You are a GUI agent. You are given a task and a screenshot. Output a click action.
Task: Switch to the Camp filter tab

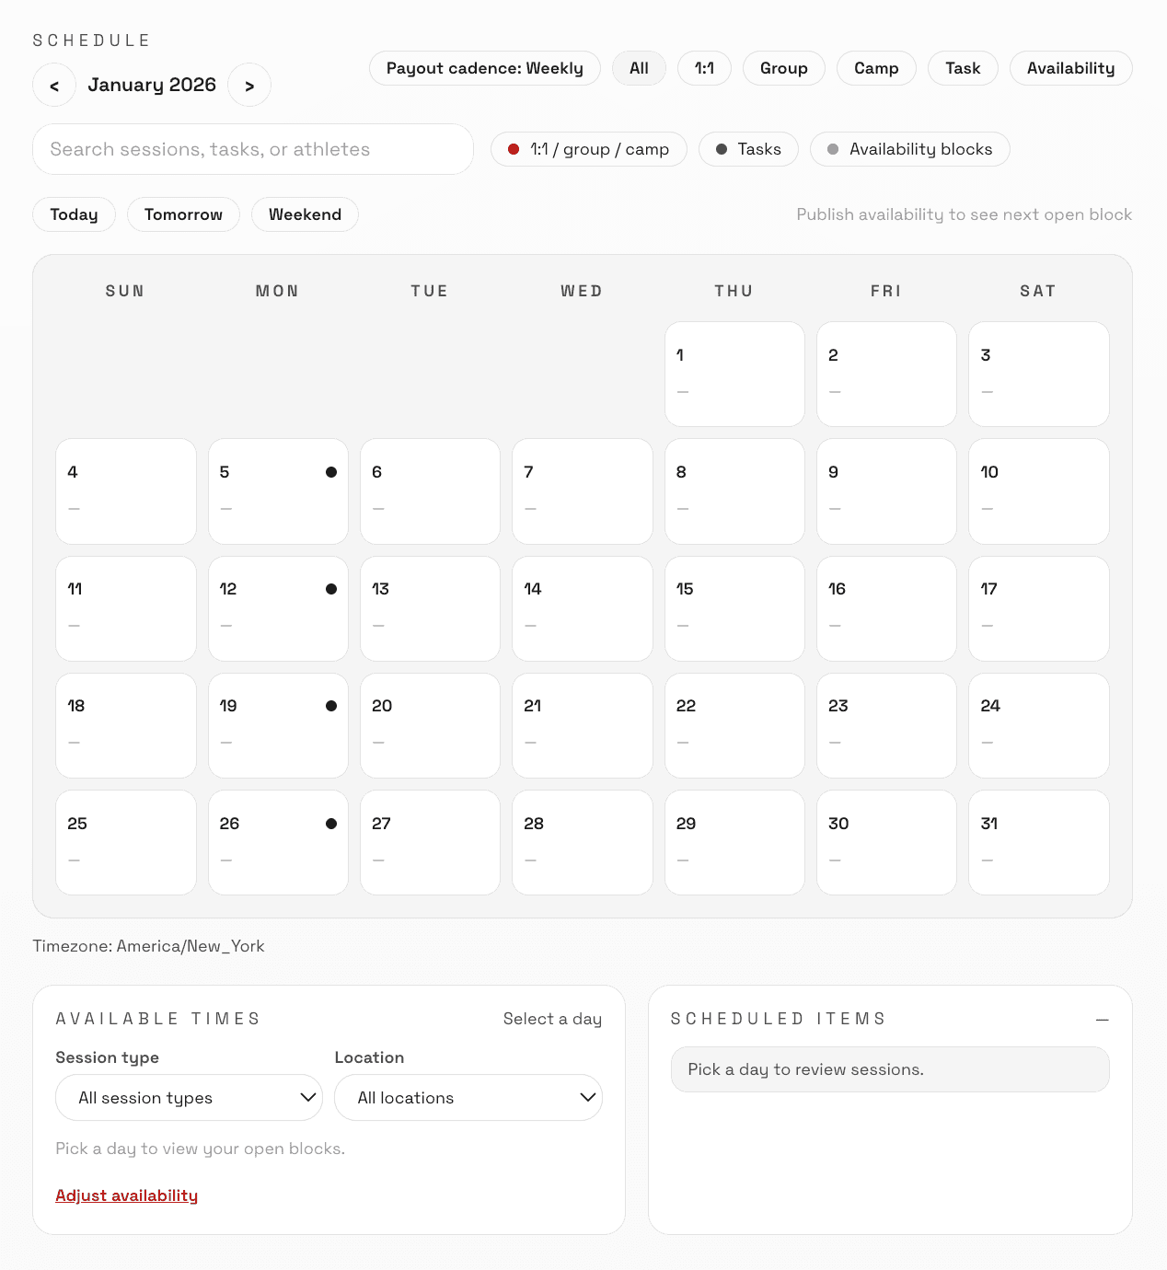point(875,68)
